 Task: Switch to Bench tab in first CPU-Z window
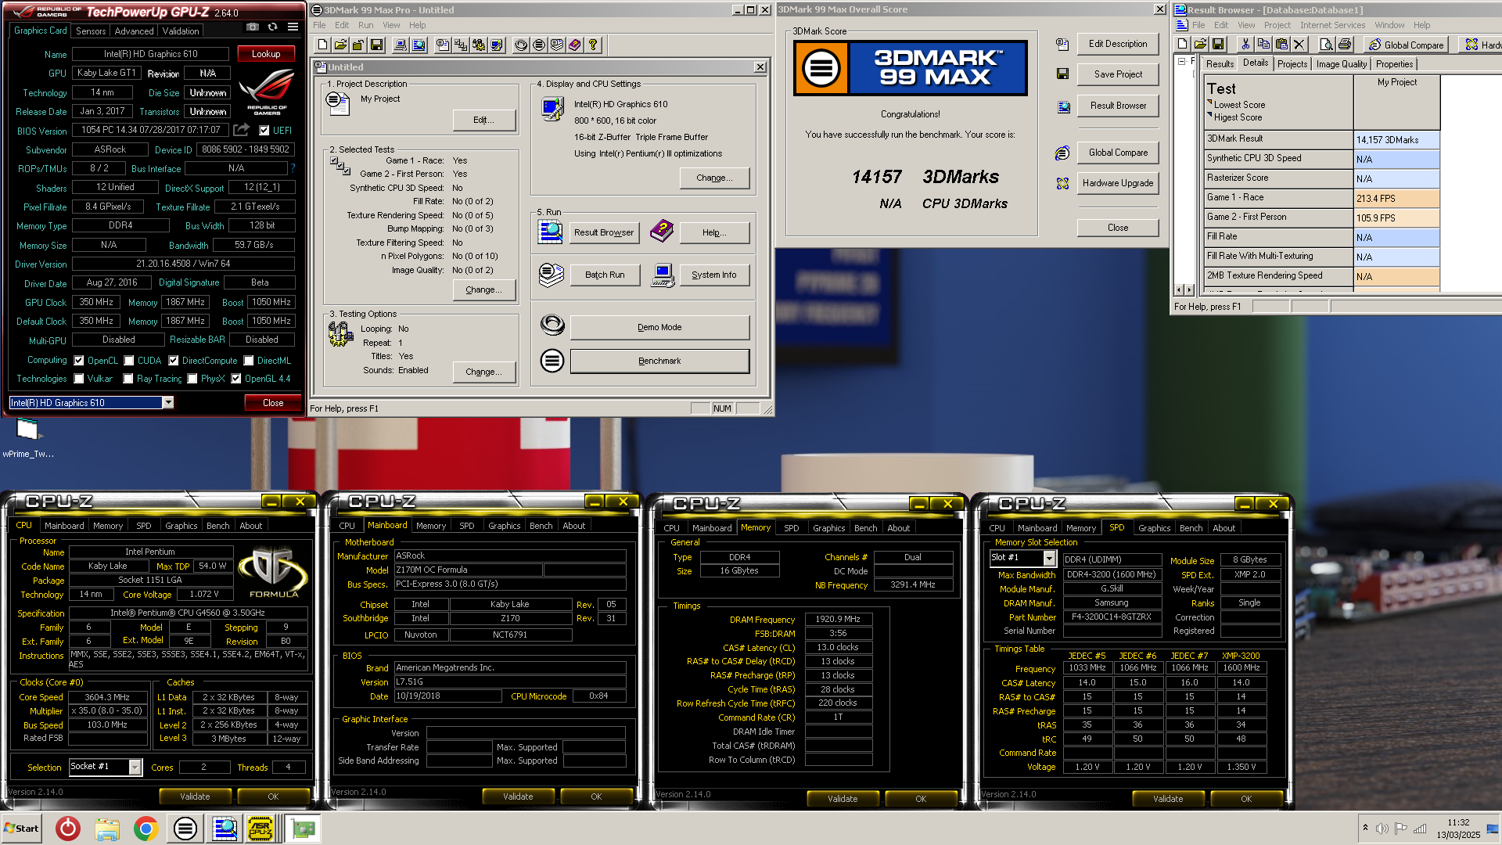(x=218, y=526)
